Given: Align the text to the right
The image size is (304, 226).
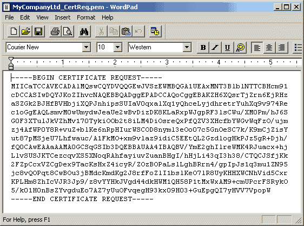Looking at the screenshot, I should pos(281,47).
